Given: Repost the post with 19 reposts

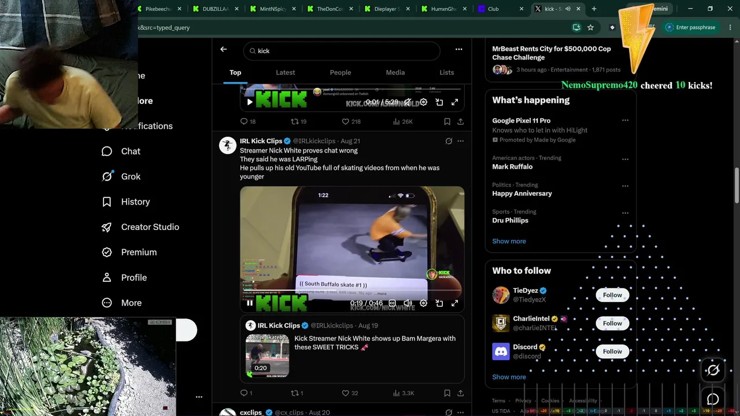Looking at the screenshot, I should click(x=298, y=121).
